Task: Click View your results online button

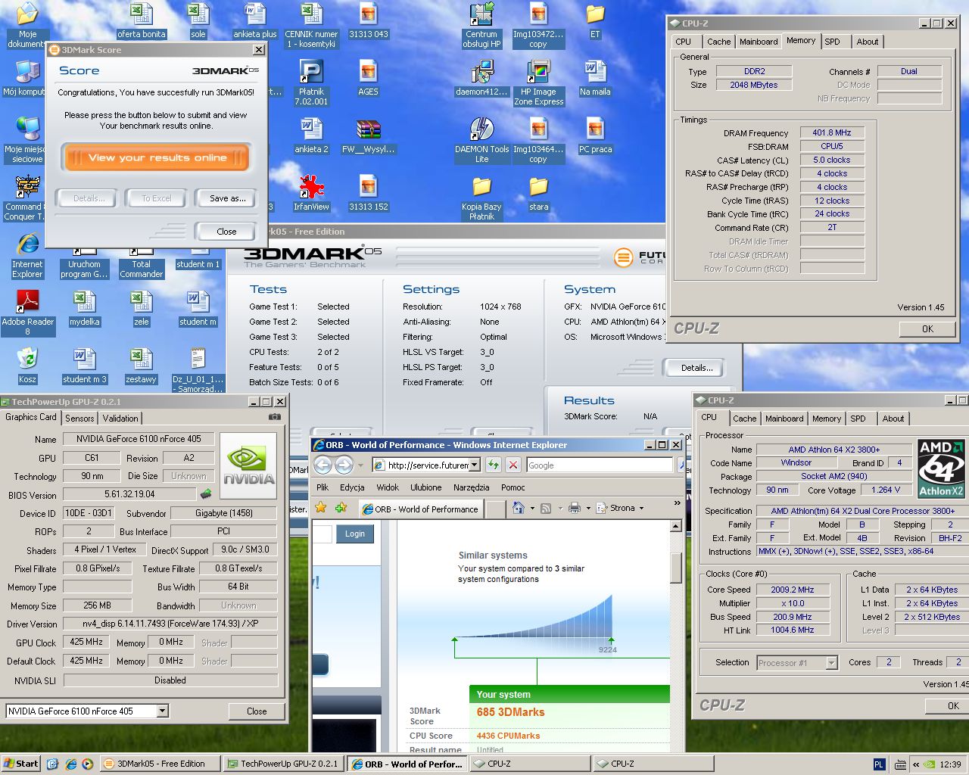Action: pos(156,157)
